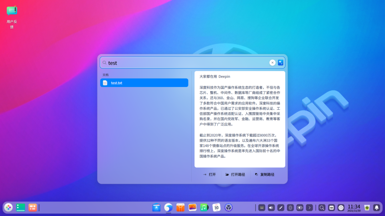Screen dimensions: 385x216
Task: Open the file manager from the dock
Action: click(x=156, y=207)
